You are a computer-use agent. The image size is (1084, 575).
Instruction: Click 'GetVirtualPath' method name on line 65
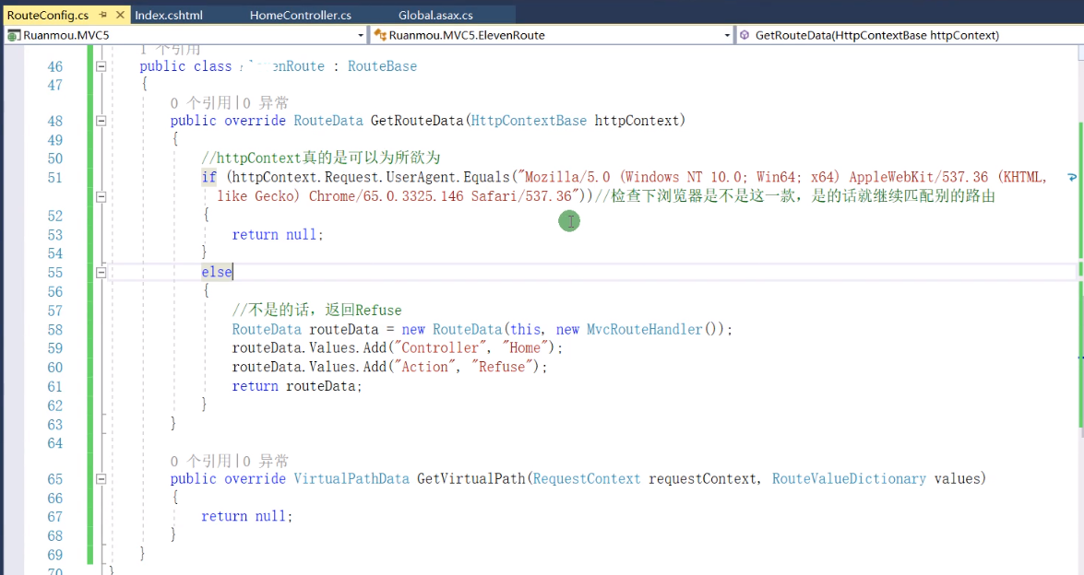471,479
